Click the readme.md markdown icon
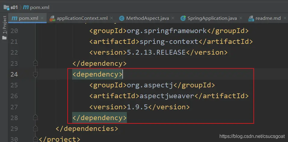Image resolution: width=288 pixels, height=142 pixels. click(251, 18)
